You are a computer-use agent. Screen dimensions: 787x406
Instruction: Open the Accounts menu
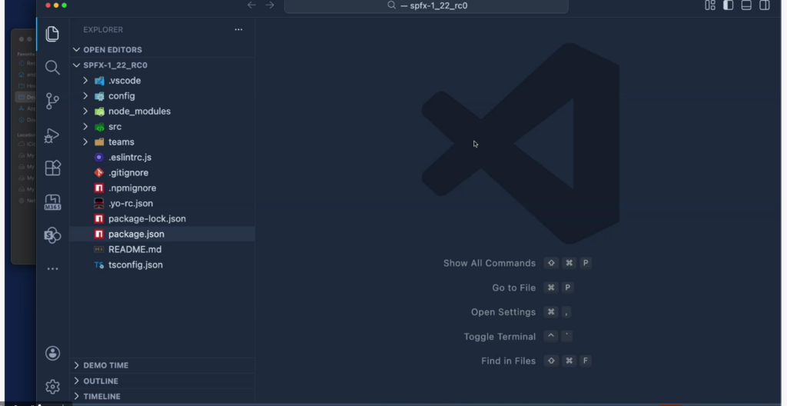coord(52,353)
